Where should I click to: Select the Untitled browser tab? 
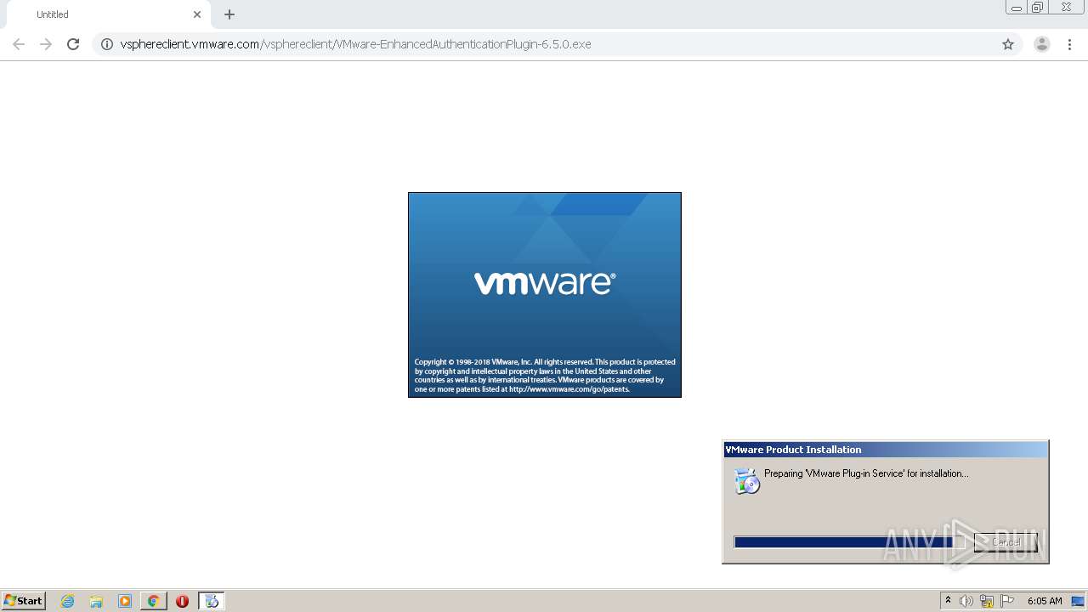[109, 14]
